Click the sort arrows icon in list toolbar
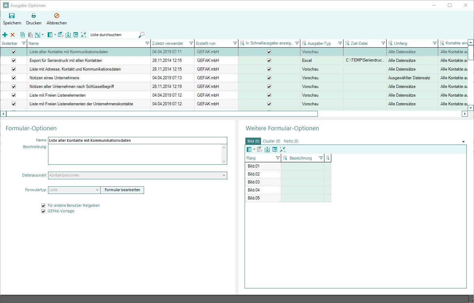Screen dimensions: 474x303 (38, 35)
